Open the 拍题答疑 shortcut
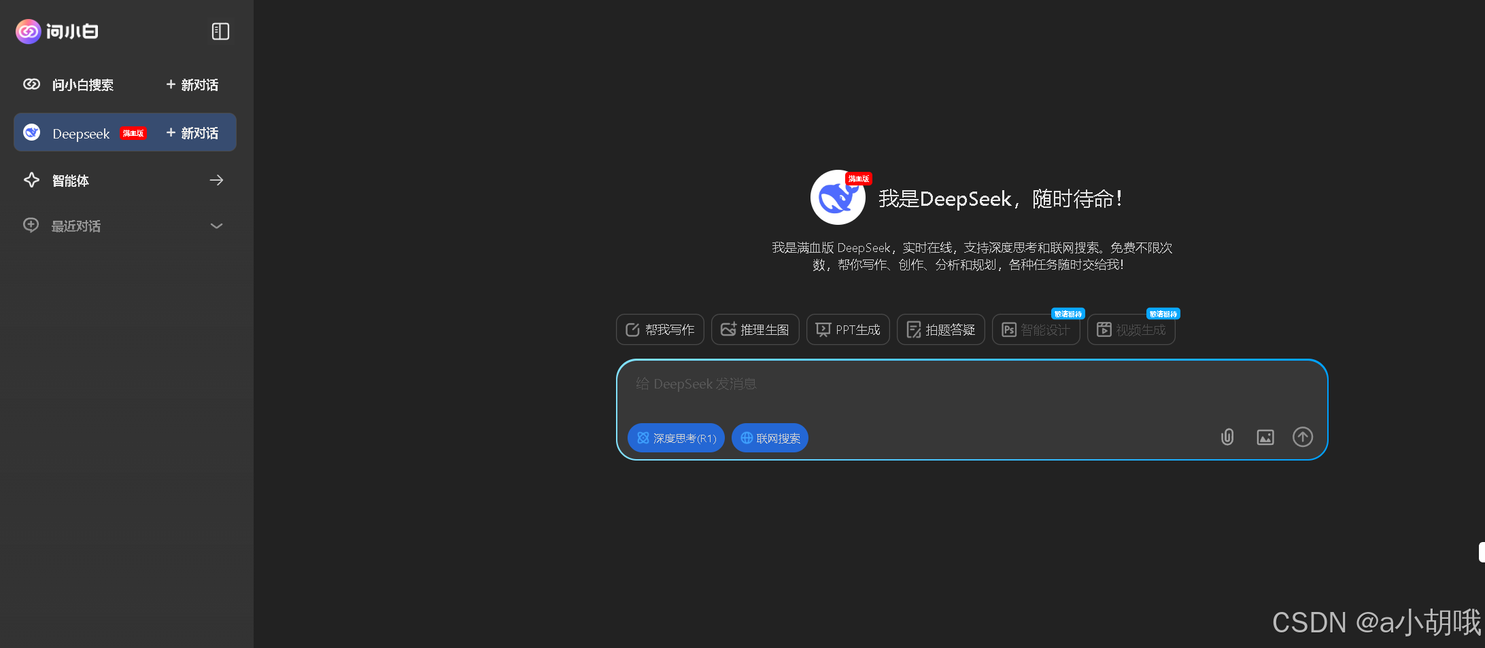The image size is (1485, 648). pos(940,329)
